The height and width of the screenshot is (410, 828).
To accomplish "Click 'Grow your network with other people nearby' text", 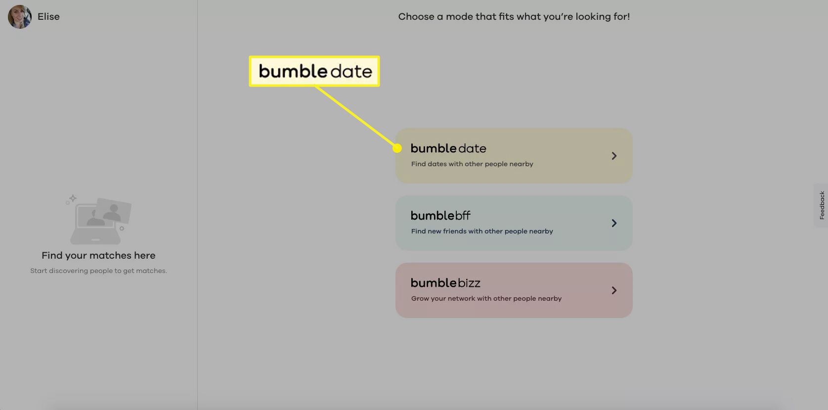I will 486,299.
